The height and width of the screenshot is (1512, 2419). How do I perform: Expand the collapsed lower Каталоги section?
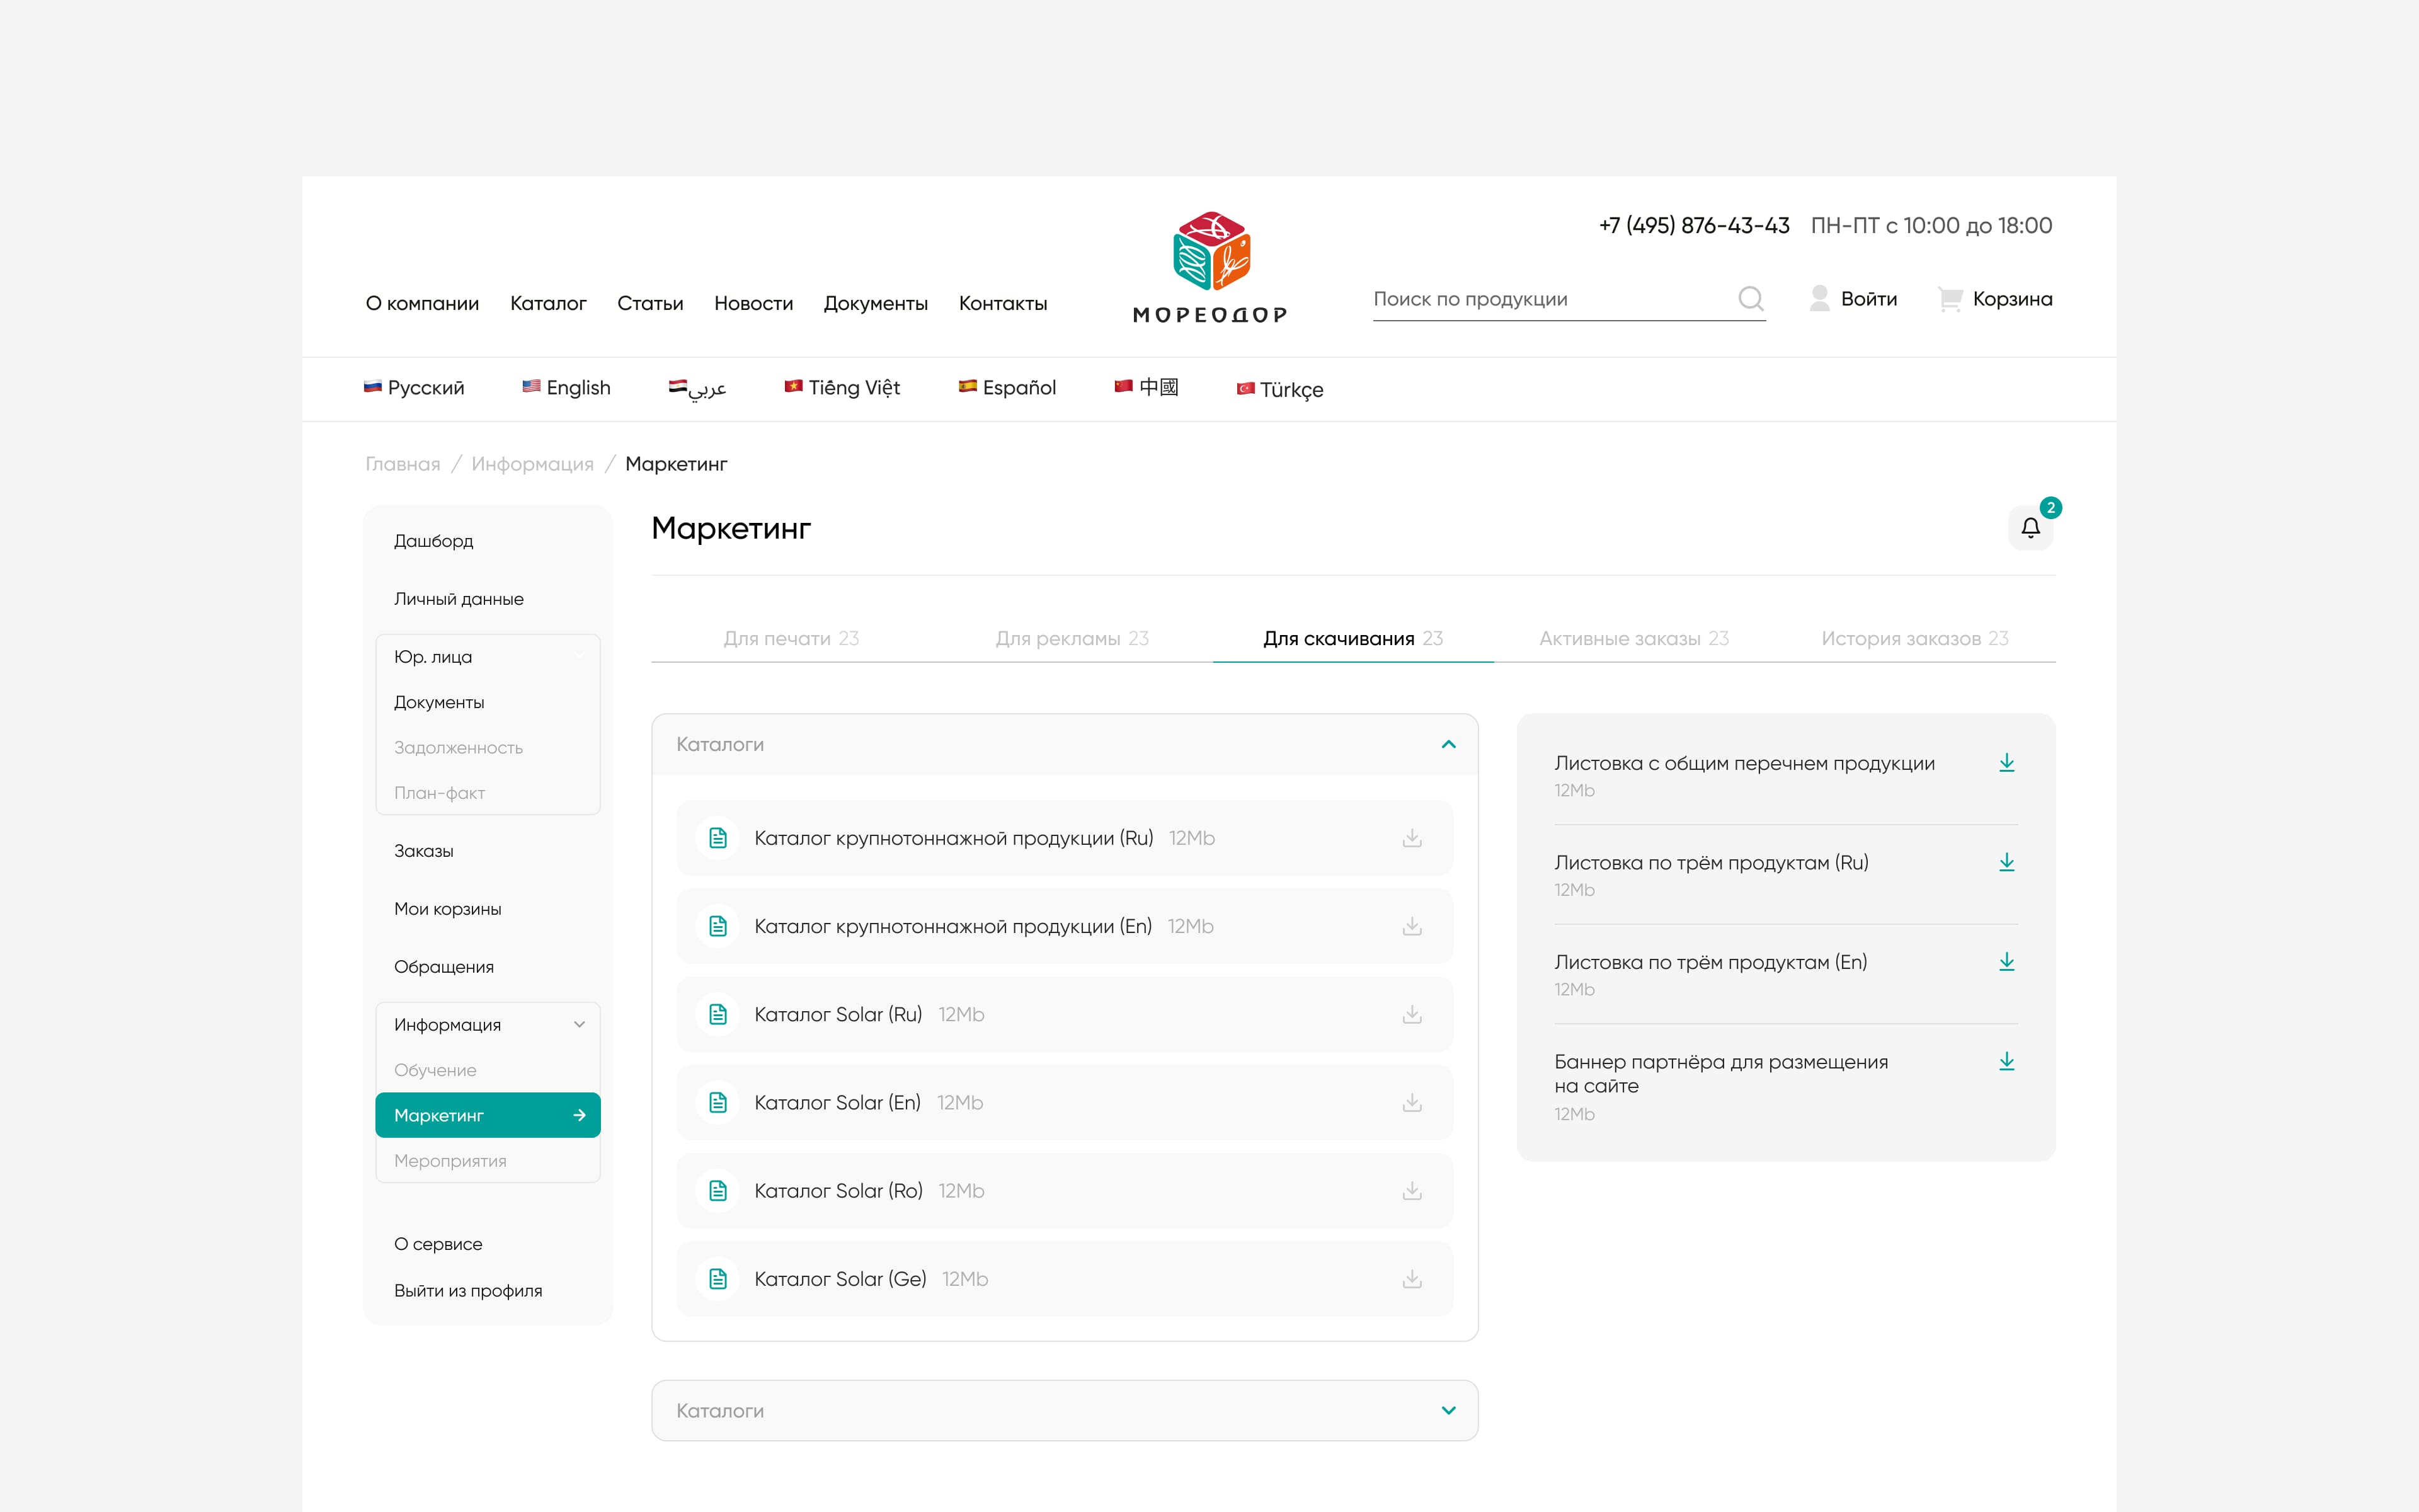click(x=1448, y=1411)
